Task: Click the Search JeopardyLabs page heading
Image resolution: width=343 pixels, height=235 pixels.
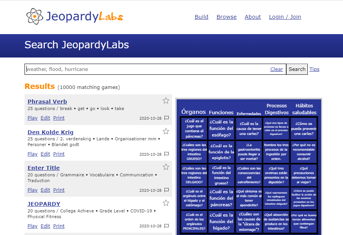Action: [x=77, y=45]
